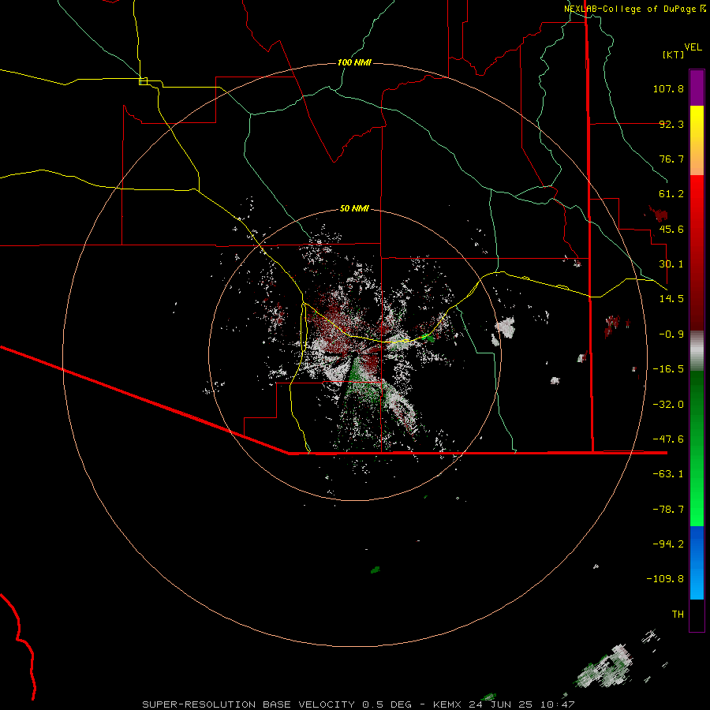710x710 pixels.
Task: Click the 76.7 velocity scale value
Action: pyautogui.click(x=671, y=159)
